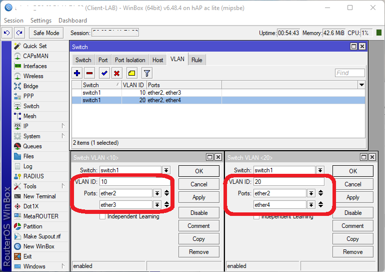Click Remove in VLAN 10 dialog
Image resolution: width=385 pixels, height=272 pixels.
coord(199,252)
